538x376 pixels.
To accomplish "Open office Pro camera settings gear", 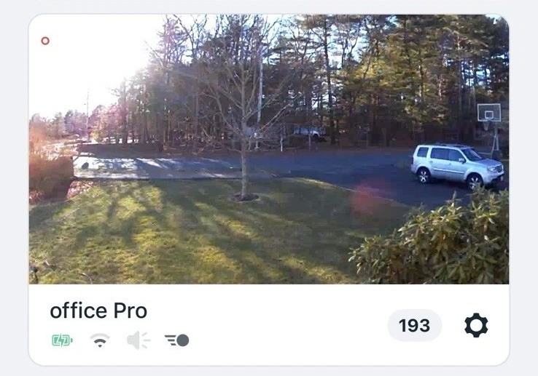I will coord(476,325).
